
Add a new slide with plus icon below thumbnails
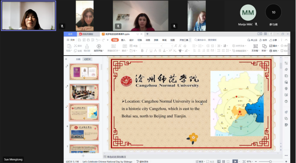pos(83,156)
